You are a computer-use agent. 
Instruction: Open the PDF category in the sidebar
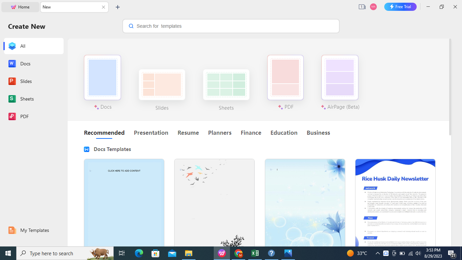click(x=24, y=116)
